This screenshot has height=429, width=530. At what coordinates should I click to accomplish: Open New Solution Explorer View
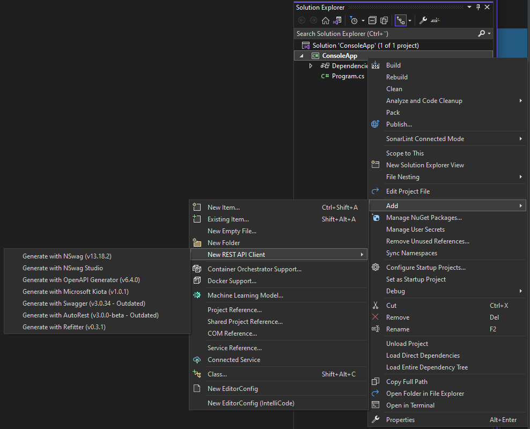(x=447, y=165)
